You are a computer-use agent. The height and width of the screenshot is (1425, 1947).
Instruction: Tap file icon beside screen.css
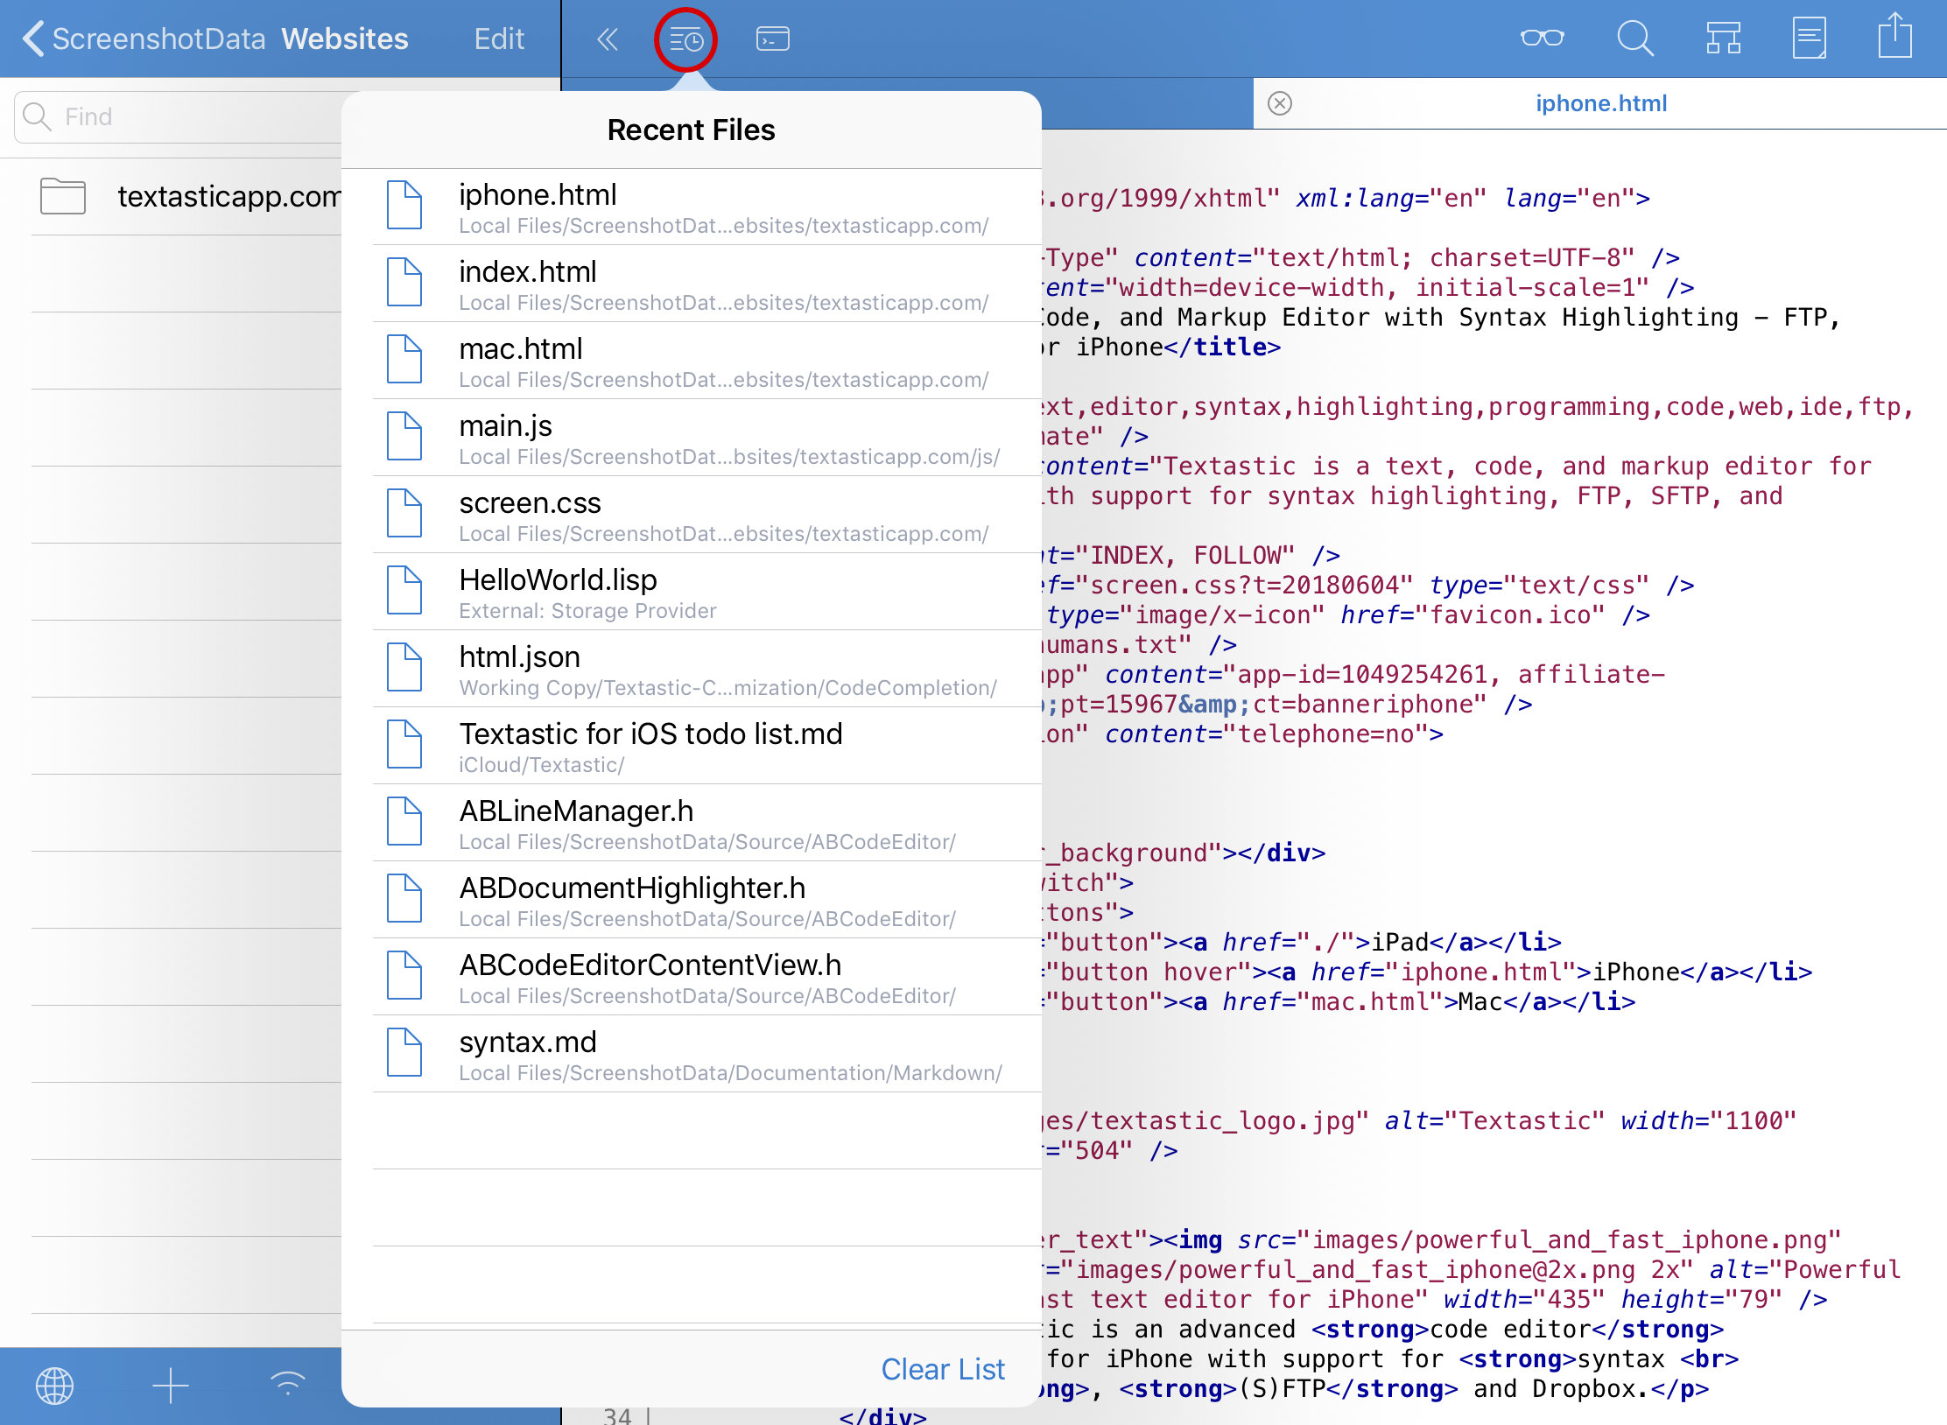(x=404, y=513)
